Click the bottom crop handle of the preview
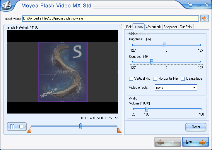 pyautogui.click(x=63, y=102)
